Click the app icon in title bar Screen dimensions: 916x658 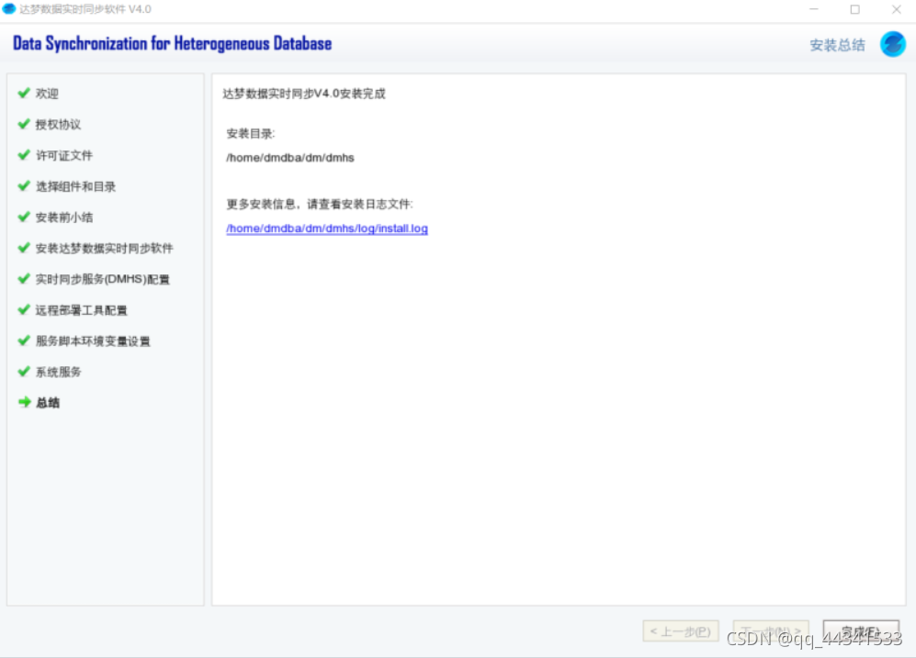coord(9,9)
